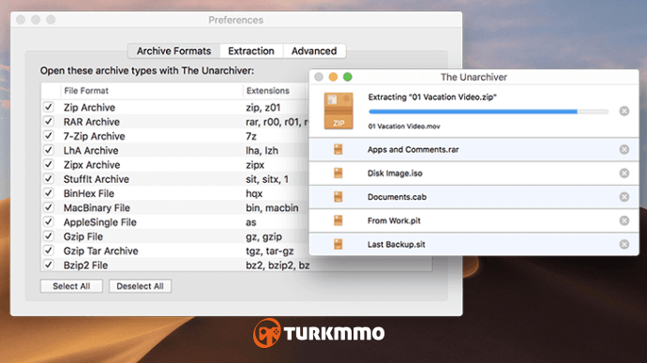The image size is (647, 363).
Task: Select the Documents.cab file name
Action: pyautogui.click(x=397, y=197)
